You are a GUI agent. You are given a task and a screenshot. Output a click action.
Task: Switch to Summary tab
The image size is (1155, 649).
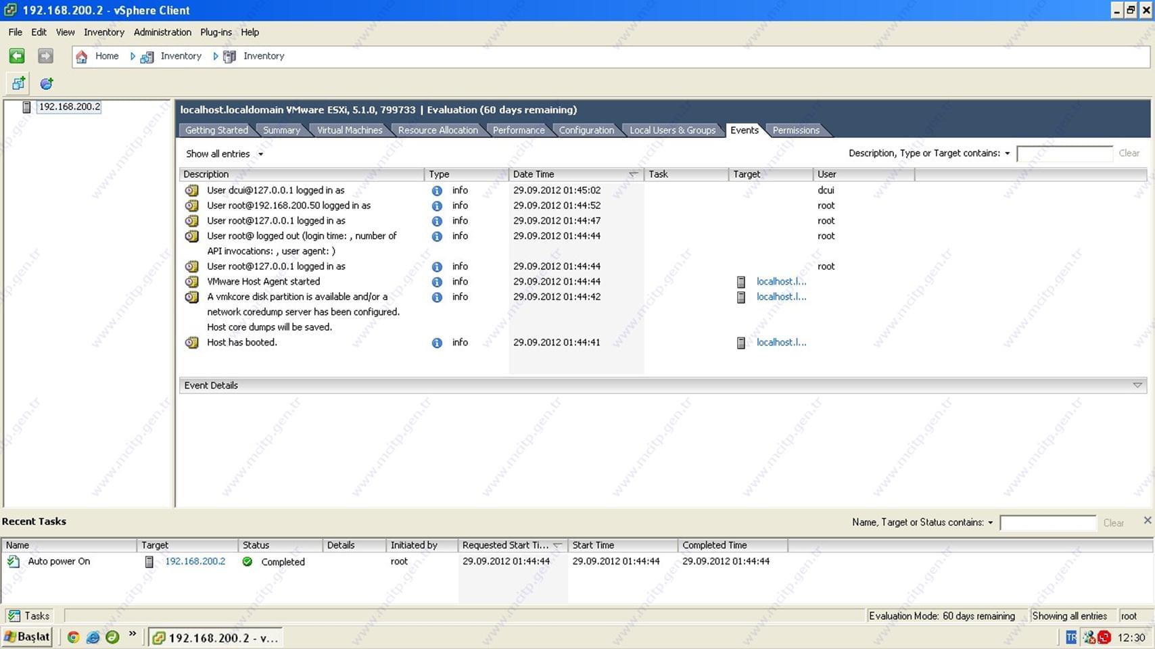click(281, 130)
